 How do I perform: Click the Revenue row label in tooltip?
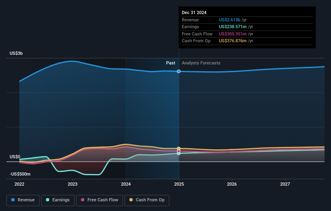pos(190,20)
